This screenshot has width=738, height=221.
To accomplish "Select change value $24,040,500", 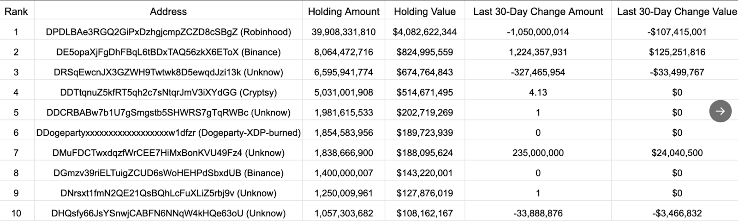I will [677, 153].
